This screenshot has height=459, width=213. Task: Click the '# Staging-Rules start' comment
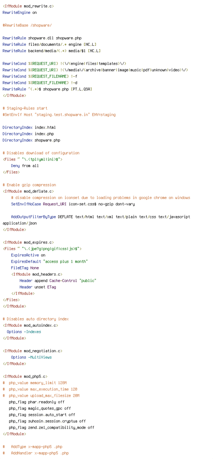click(x=25, y=108)
